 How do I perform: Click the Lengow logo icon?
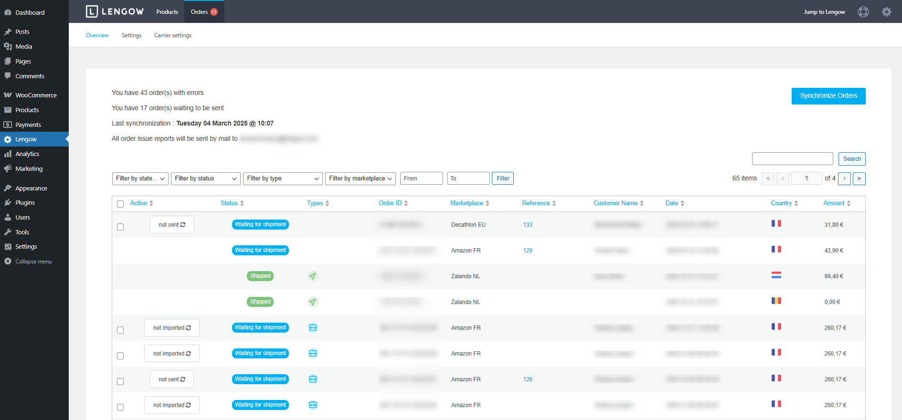92,11
